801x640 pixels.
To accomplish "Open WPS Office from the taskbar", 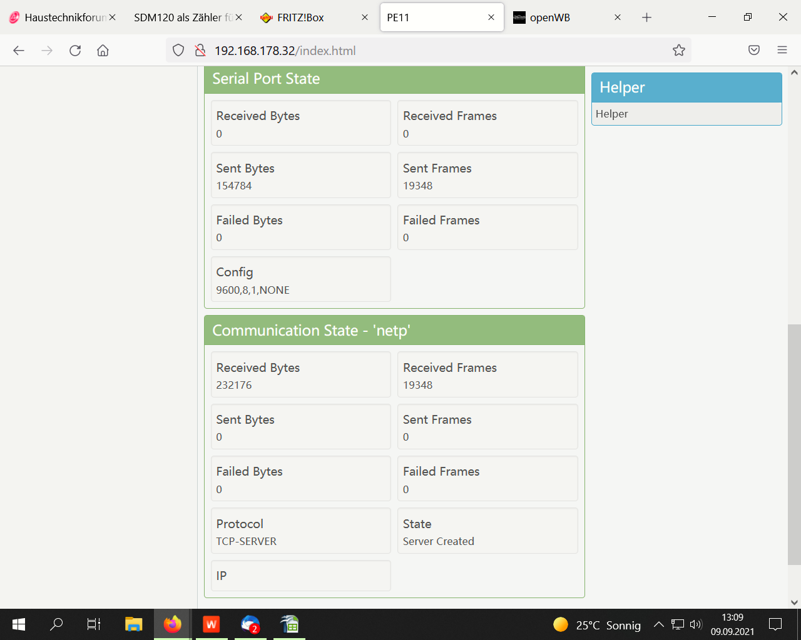I will [x=212, y=624].
